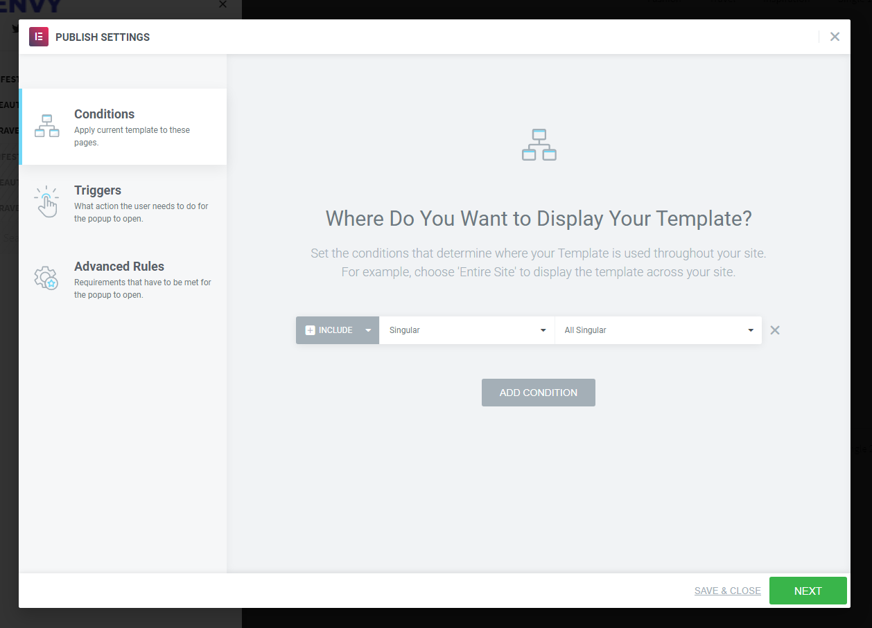Click the Elementor logo icon
872x628 pixels.
(x=38, y=37)
